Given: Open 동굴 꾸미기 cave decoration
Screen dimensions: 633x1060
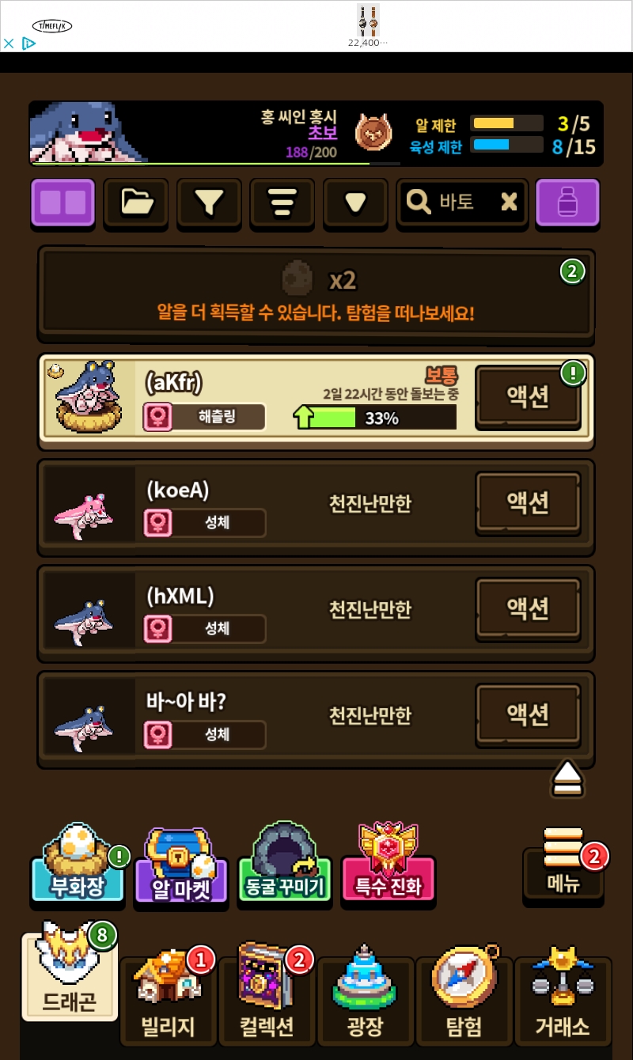Looking at the screenshot, I should pyautogui.click(x=283, y=864).
